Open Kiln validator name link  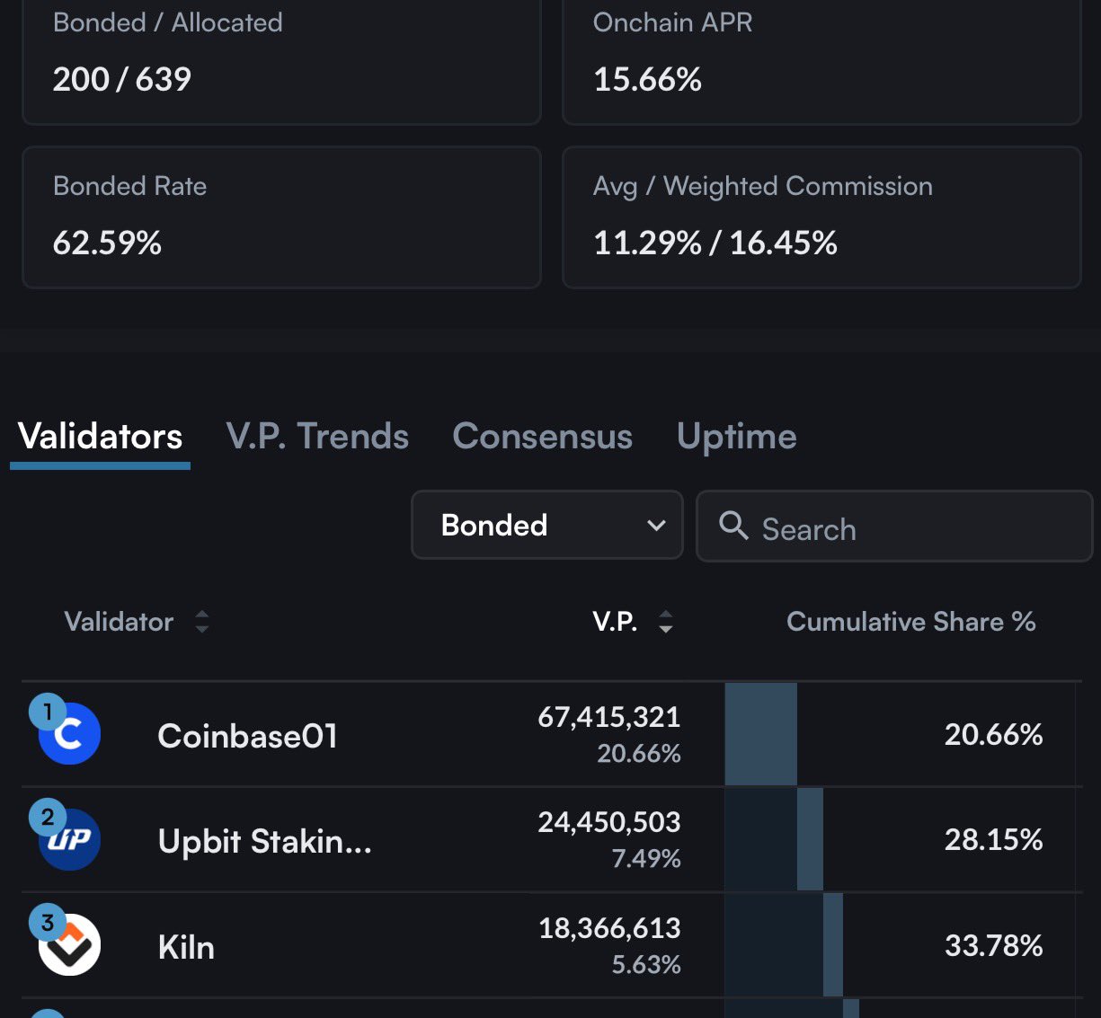point(186,948)
